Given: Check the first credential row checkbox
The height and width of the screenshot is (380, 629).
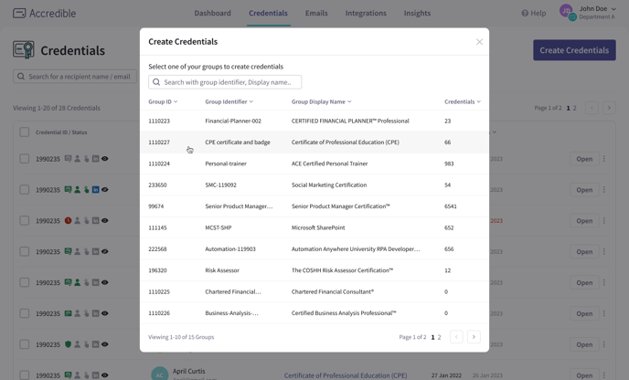Looking at the screenshot, I should [25, 159].
